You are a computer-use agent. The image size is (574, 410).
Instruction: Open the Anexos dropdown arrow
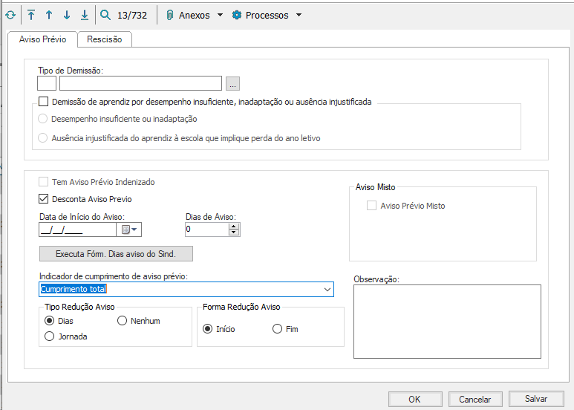pos(220,15)
